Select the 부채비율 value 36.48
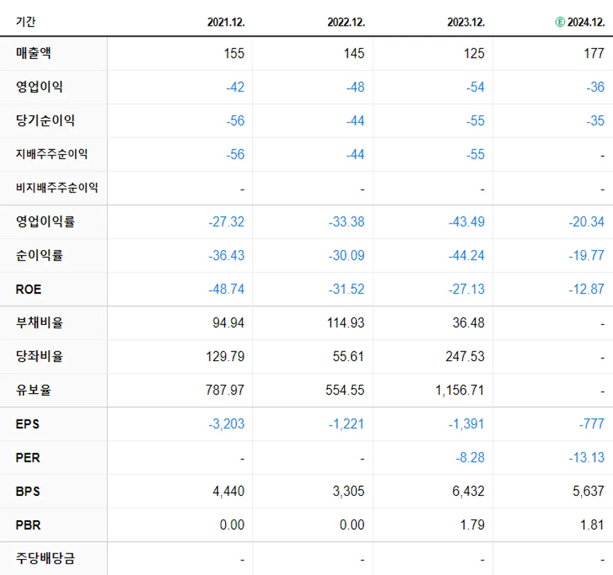Viewport: 613px width, 575px height. [468, 323]
